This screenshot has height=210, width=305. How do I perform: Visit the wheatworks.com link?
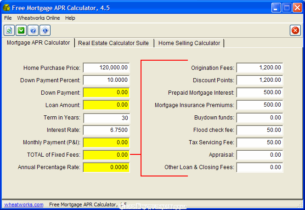(x=24, y=204)
